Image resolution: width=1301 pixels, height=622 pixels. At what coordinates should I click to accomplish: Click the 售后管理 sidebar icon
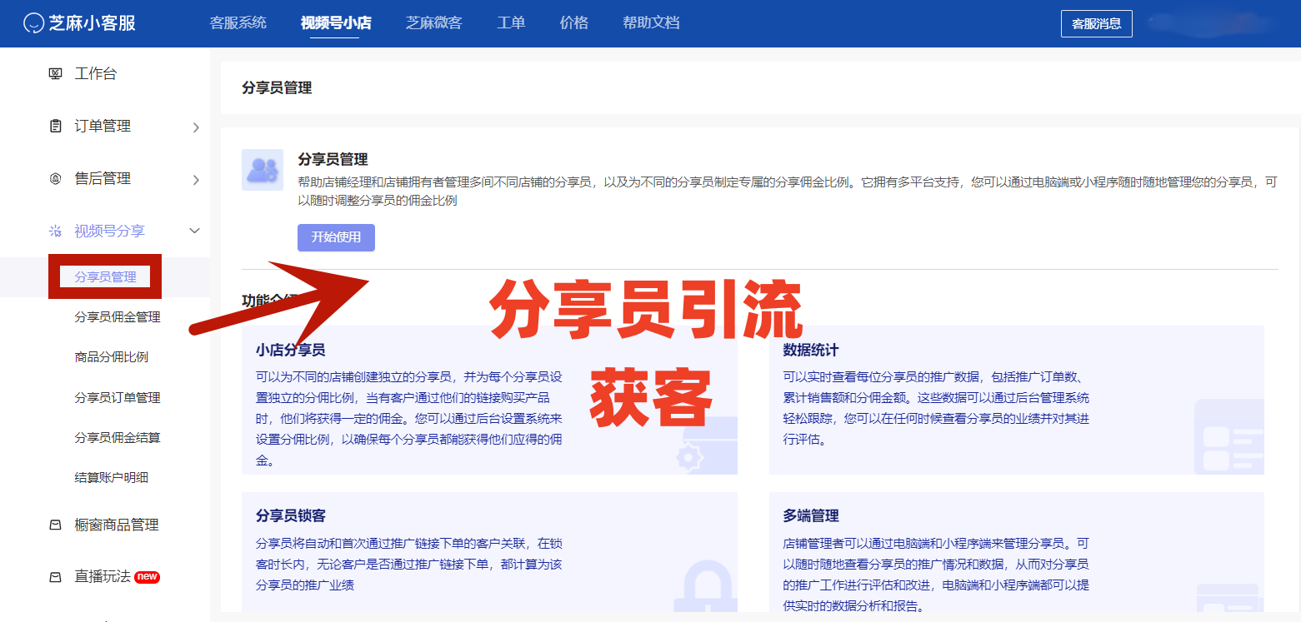pyautogui.click(x=56, y=179)
